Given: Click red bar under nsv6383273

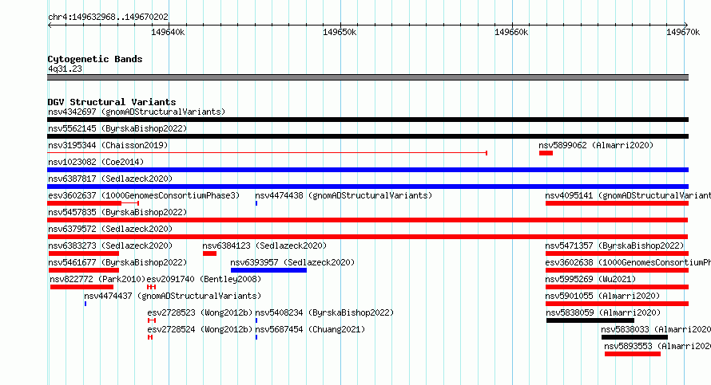Looking at the screenshot, I should pos(84,253).
